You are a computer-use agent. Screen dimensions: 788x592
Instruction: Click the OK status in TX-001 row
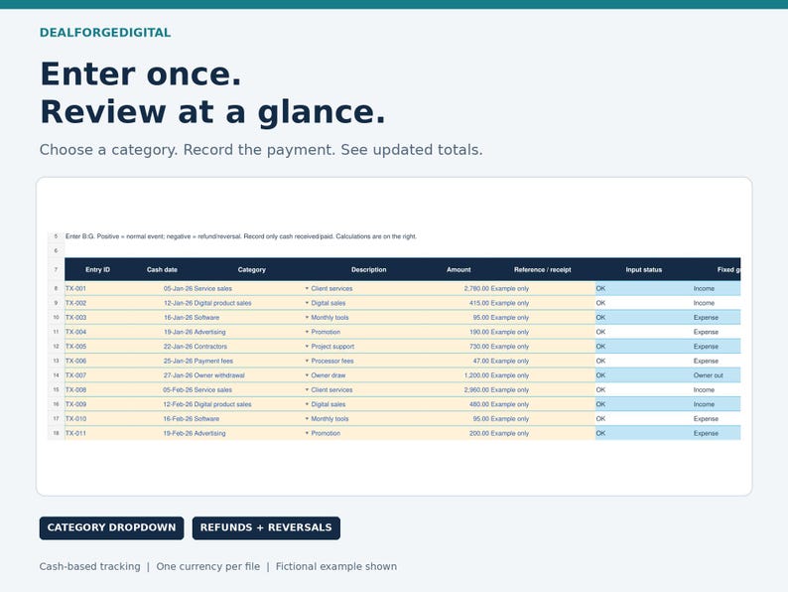tap(600, 289)
